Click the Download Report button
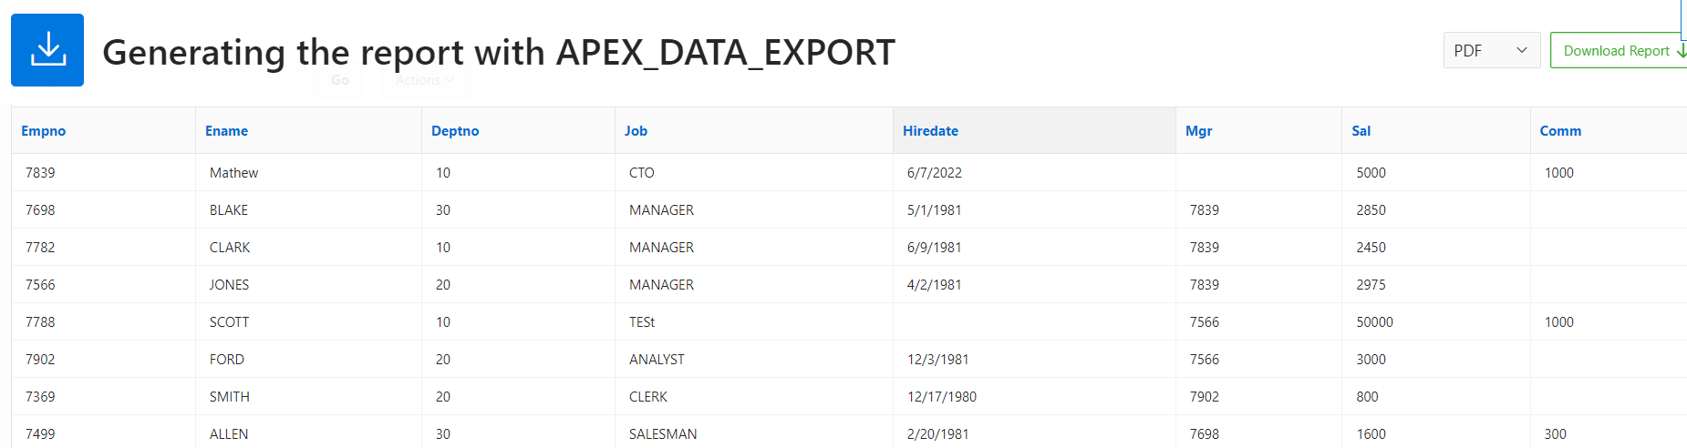 [x=1619, y=50]
